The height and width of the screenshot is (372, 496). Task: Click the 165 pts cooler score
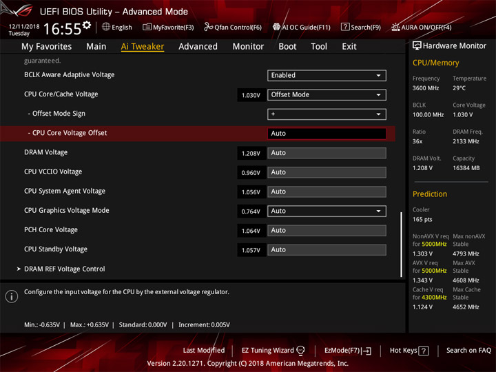(422, 219)
